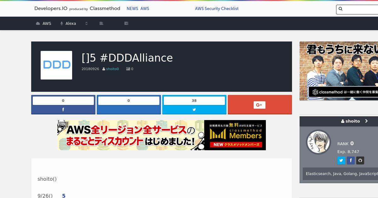The image size is (378, 198).
Task: Expand shoito profile via chevron arrow
Action: [366, 121]
